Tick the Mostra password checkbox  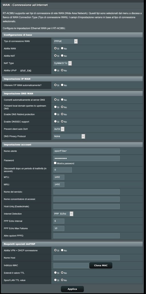[55, 163]
